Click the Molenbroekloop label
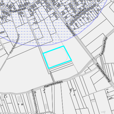 click(35, 101)
